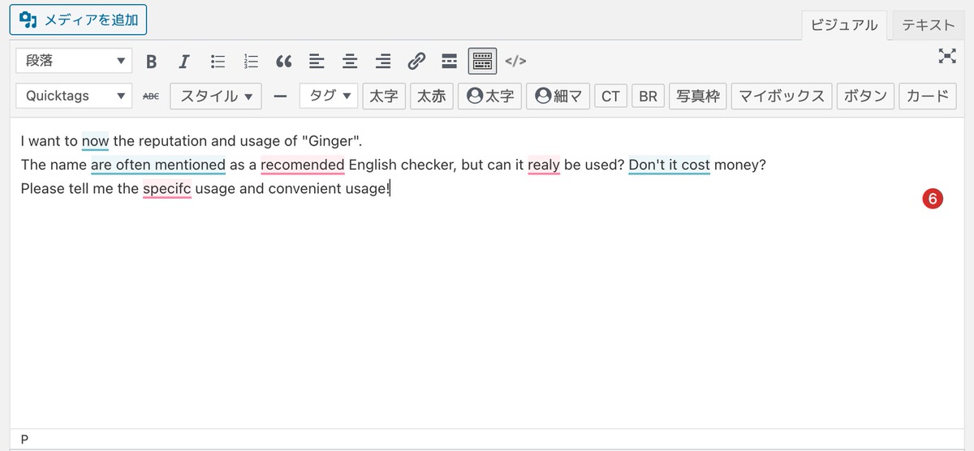This screenshot has width=974, height=451.
Task: Click the source code </> icon
Action: click(x=515, y=61)
